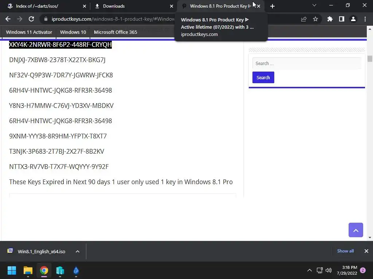Show hidden system tray icons

(x=310, y=270)
